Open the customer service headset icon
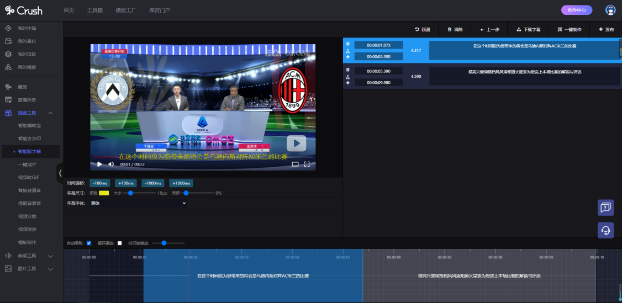Image resolution: width=622 pixels, height=303 pixels. (x=606, y=230)
